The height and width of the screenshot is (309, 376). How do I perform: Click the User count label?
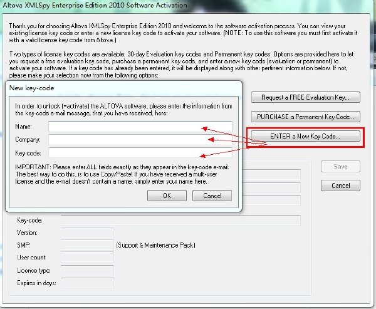coord(31,258)
